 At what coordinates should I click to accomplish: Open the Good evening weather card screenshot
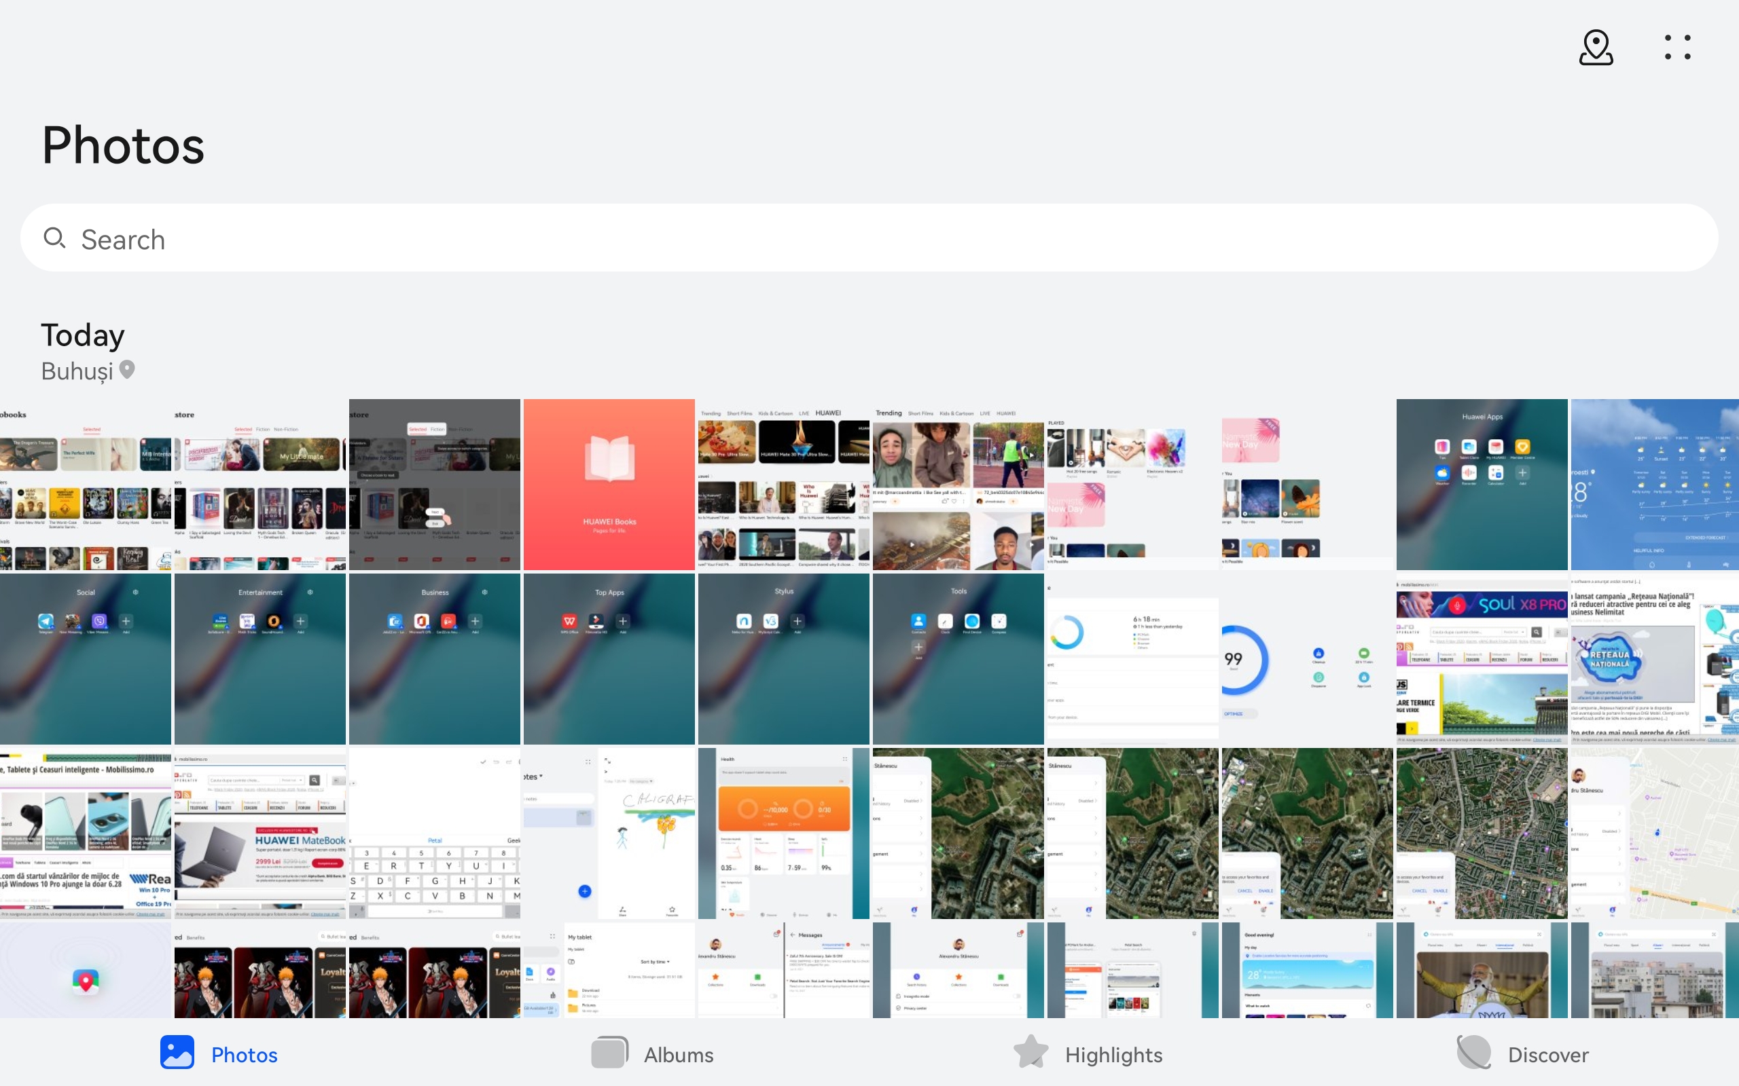[x=1307, y=971]
